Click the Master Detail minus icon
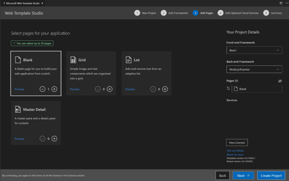 pyautogui.click(x=42, y=138)
